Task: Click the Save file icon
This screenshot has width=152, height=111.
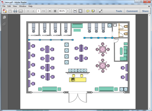Action: point(10,11)
